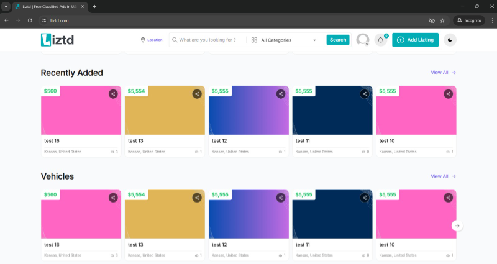Viewport: 497px width, 264px height.
Task: Open the All Categories dropdown
Action: tap(284, 40)
